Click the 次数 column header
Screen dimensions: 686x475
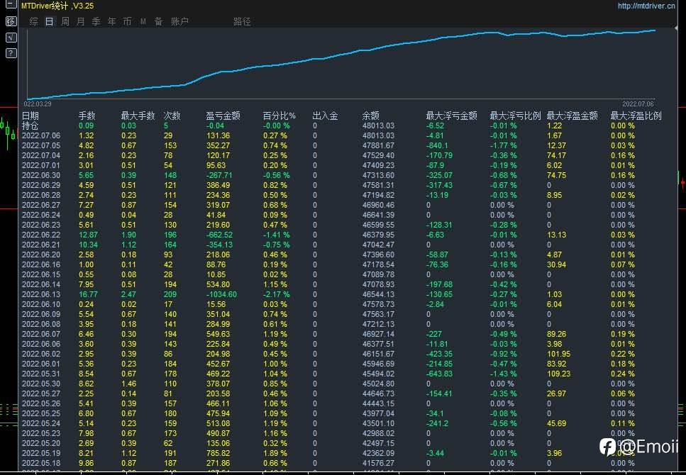point(172,116)
